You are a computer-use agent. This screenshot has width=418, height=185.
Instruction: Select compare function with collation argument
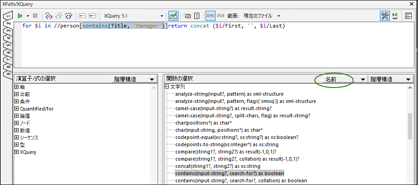[x=237, y=159]
